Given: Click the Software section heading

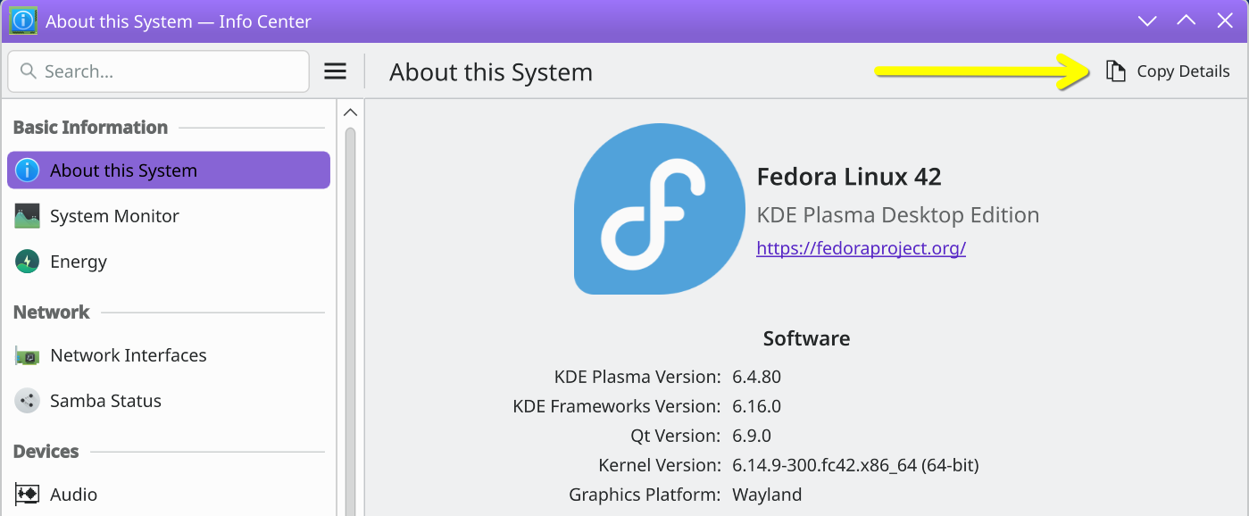Looking at the screenshot, I should tap(806, 339).
